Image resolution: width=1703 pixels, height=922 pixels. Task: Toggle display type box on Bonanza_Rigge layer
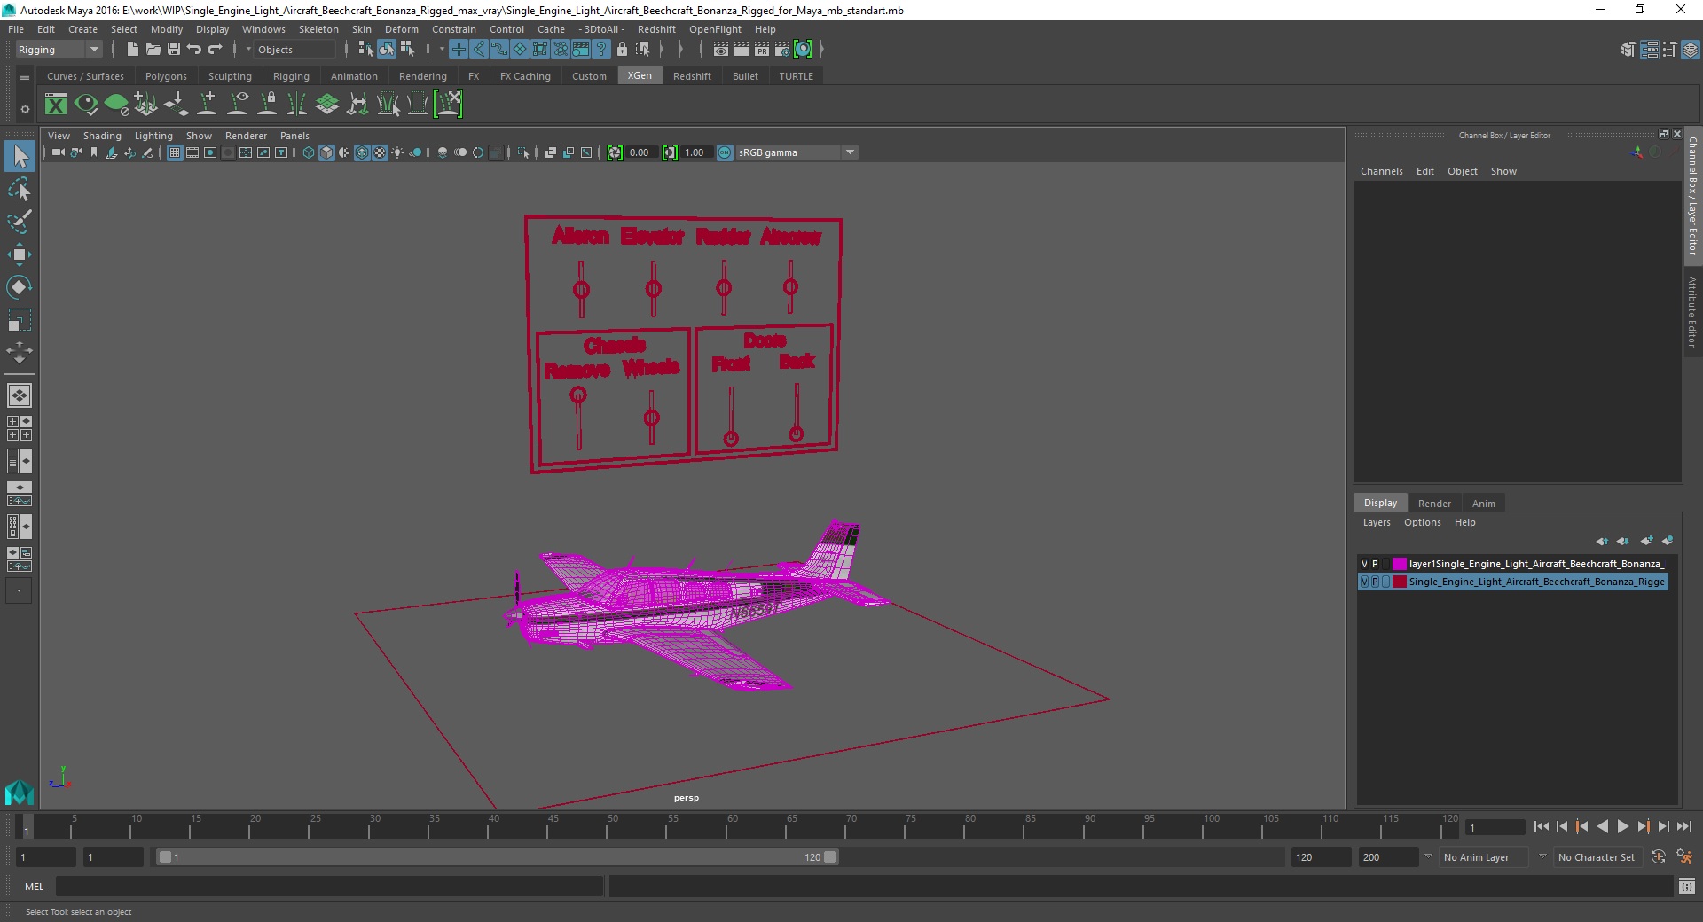(1386, 582)
